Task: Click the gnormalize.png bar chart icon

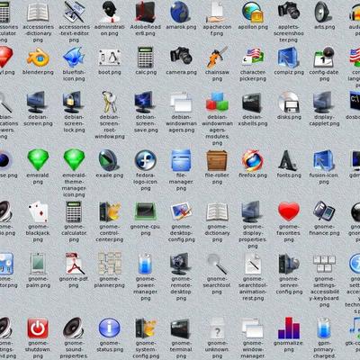Action: (289, 328)
